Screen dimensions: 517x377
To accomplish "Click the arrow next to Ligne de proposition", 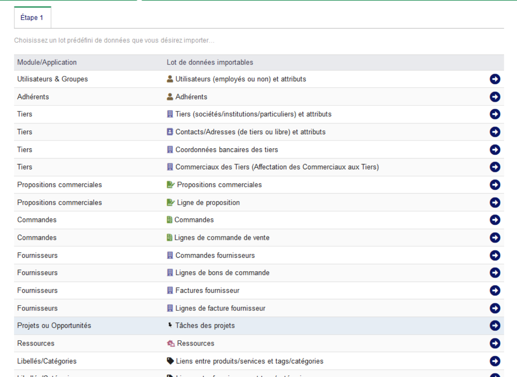I will [495, 202].
